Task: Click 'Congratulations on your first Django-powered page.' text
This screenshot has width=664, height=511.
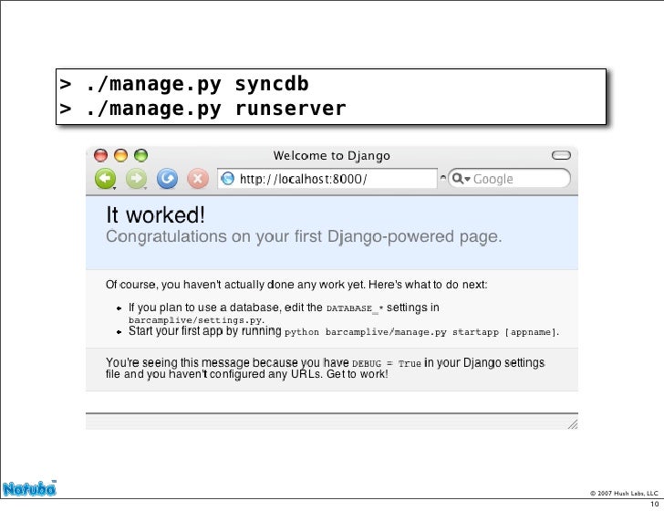Action: click(x=304, y=236)
